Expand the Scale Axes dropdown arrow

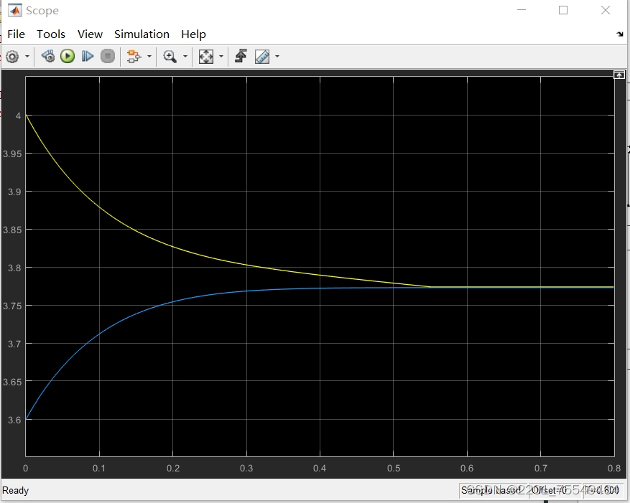221,57
